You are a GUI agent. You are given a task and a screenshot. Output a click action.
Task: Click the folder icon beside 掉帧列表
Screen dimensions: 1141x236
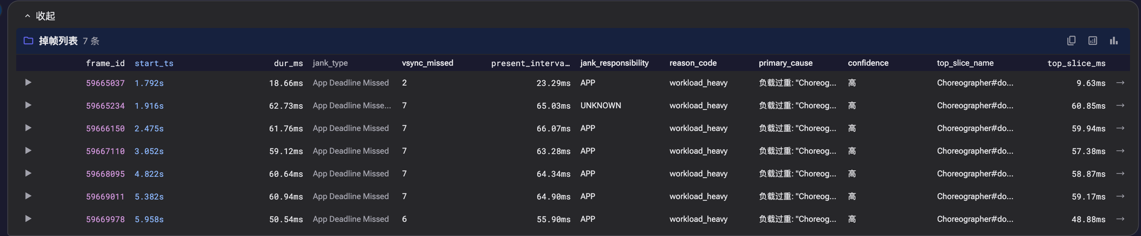[28, 41]
